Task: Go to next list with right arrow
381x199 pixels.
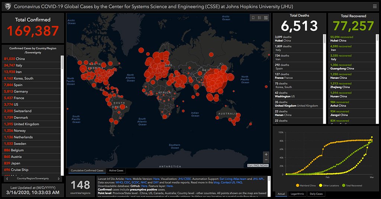Action: click(x=58, y=179)
